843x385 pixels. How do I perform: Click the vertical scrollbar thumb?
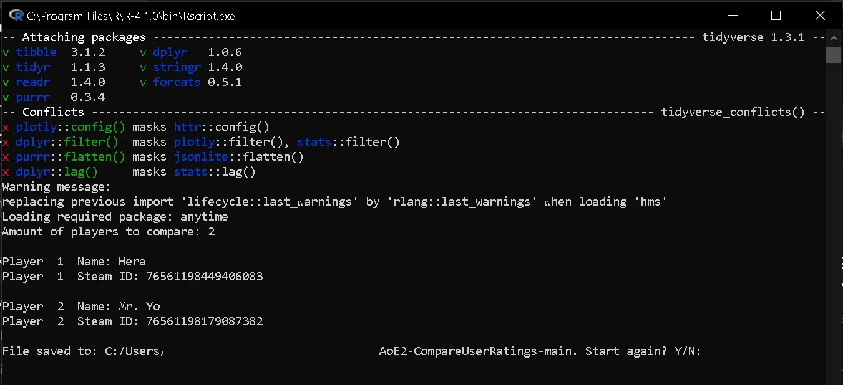coord(834,55)
